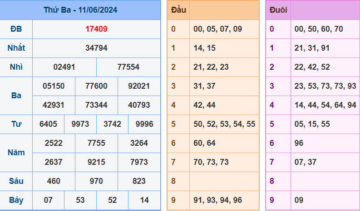
Task: Select the special prize number 17409
Action: point(96,29)
